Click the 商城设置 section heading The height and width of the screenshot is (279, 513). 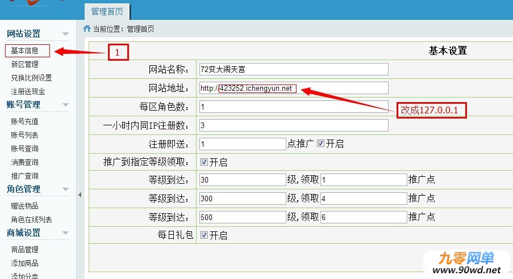point(23,232)
